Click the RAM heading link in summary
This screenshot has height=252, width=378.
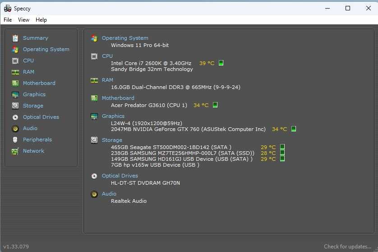[x=107, y=80]
